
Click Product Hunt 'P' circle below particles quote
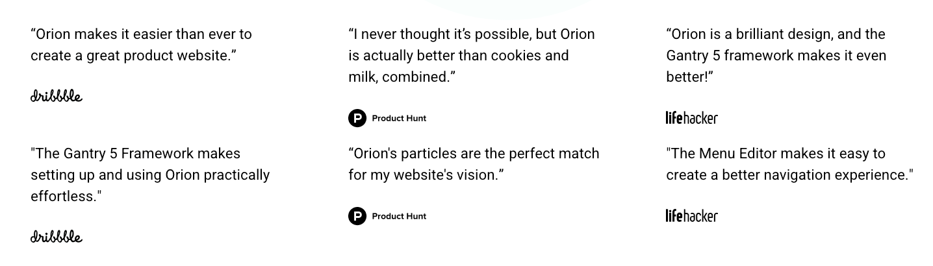pos(357,216)
